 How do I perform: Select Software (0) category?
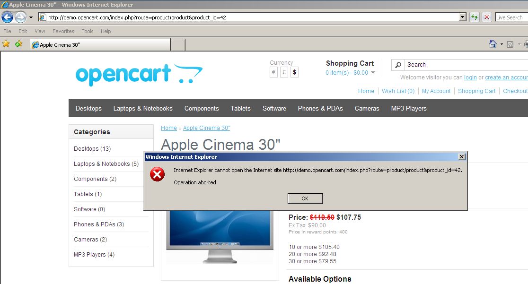tap(89, 209)
